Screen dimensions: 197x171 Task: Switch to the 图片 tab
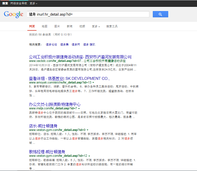click(x=57, y=26)
